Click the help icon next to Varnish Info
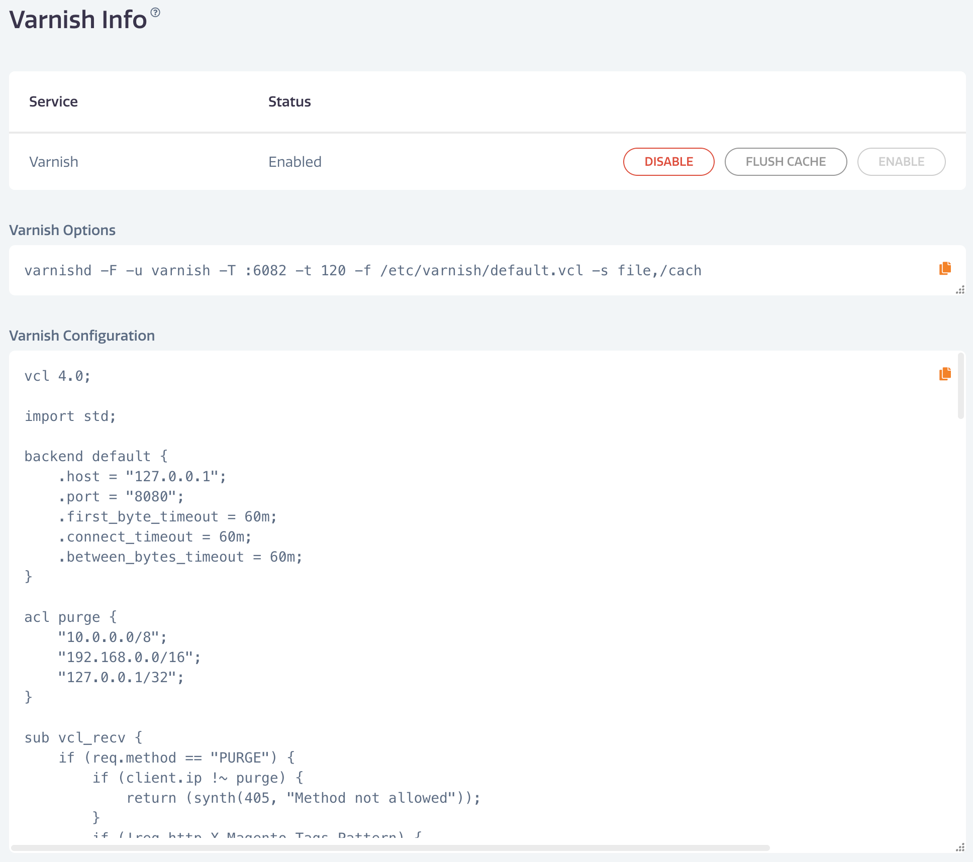Image resolution: width=973 pixels, height=862 pixels. tap(155, 13)
